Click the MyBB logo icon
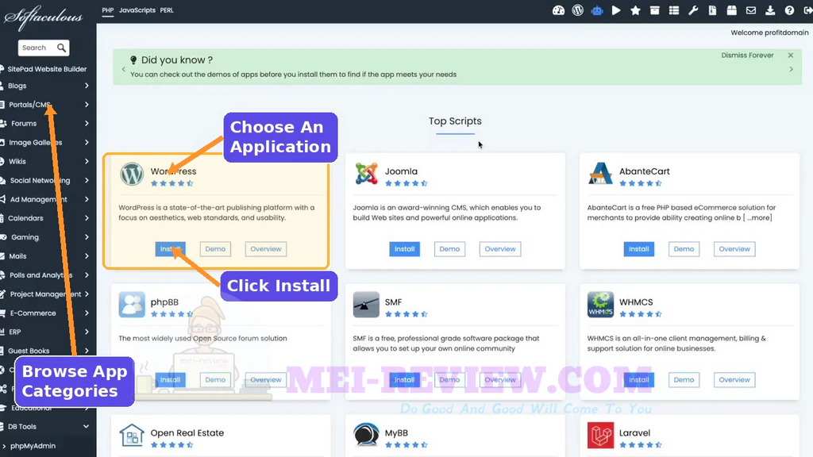The height and width of the screenshot is (457, 813). point(366,436)
